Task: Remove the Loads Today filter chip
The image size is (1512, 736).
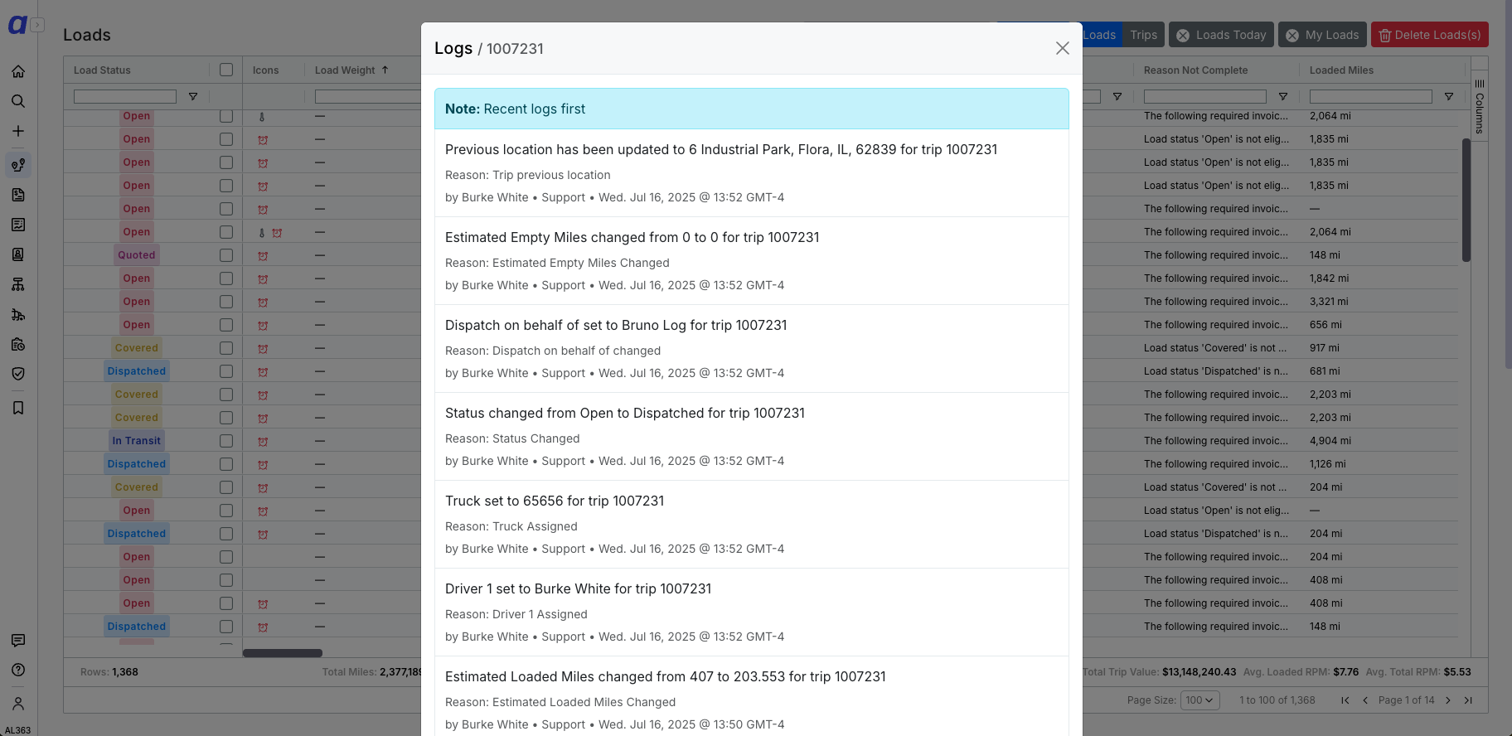Action: pyautogui.click(x=1183, y=36)
